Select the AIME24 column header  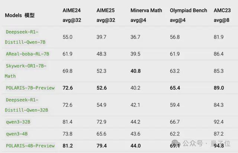[72, 15]
